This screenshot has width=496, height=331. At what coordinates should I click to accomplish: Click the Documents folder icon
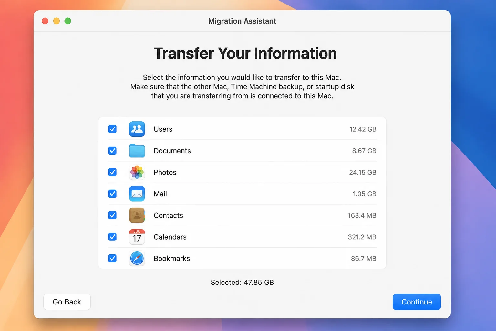(x=137, y=151)
